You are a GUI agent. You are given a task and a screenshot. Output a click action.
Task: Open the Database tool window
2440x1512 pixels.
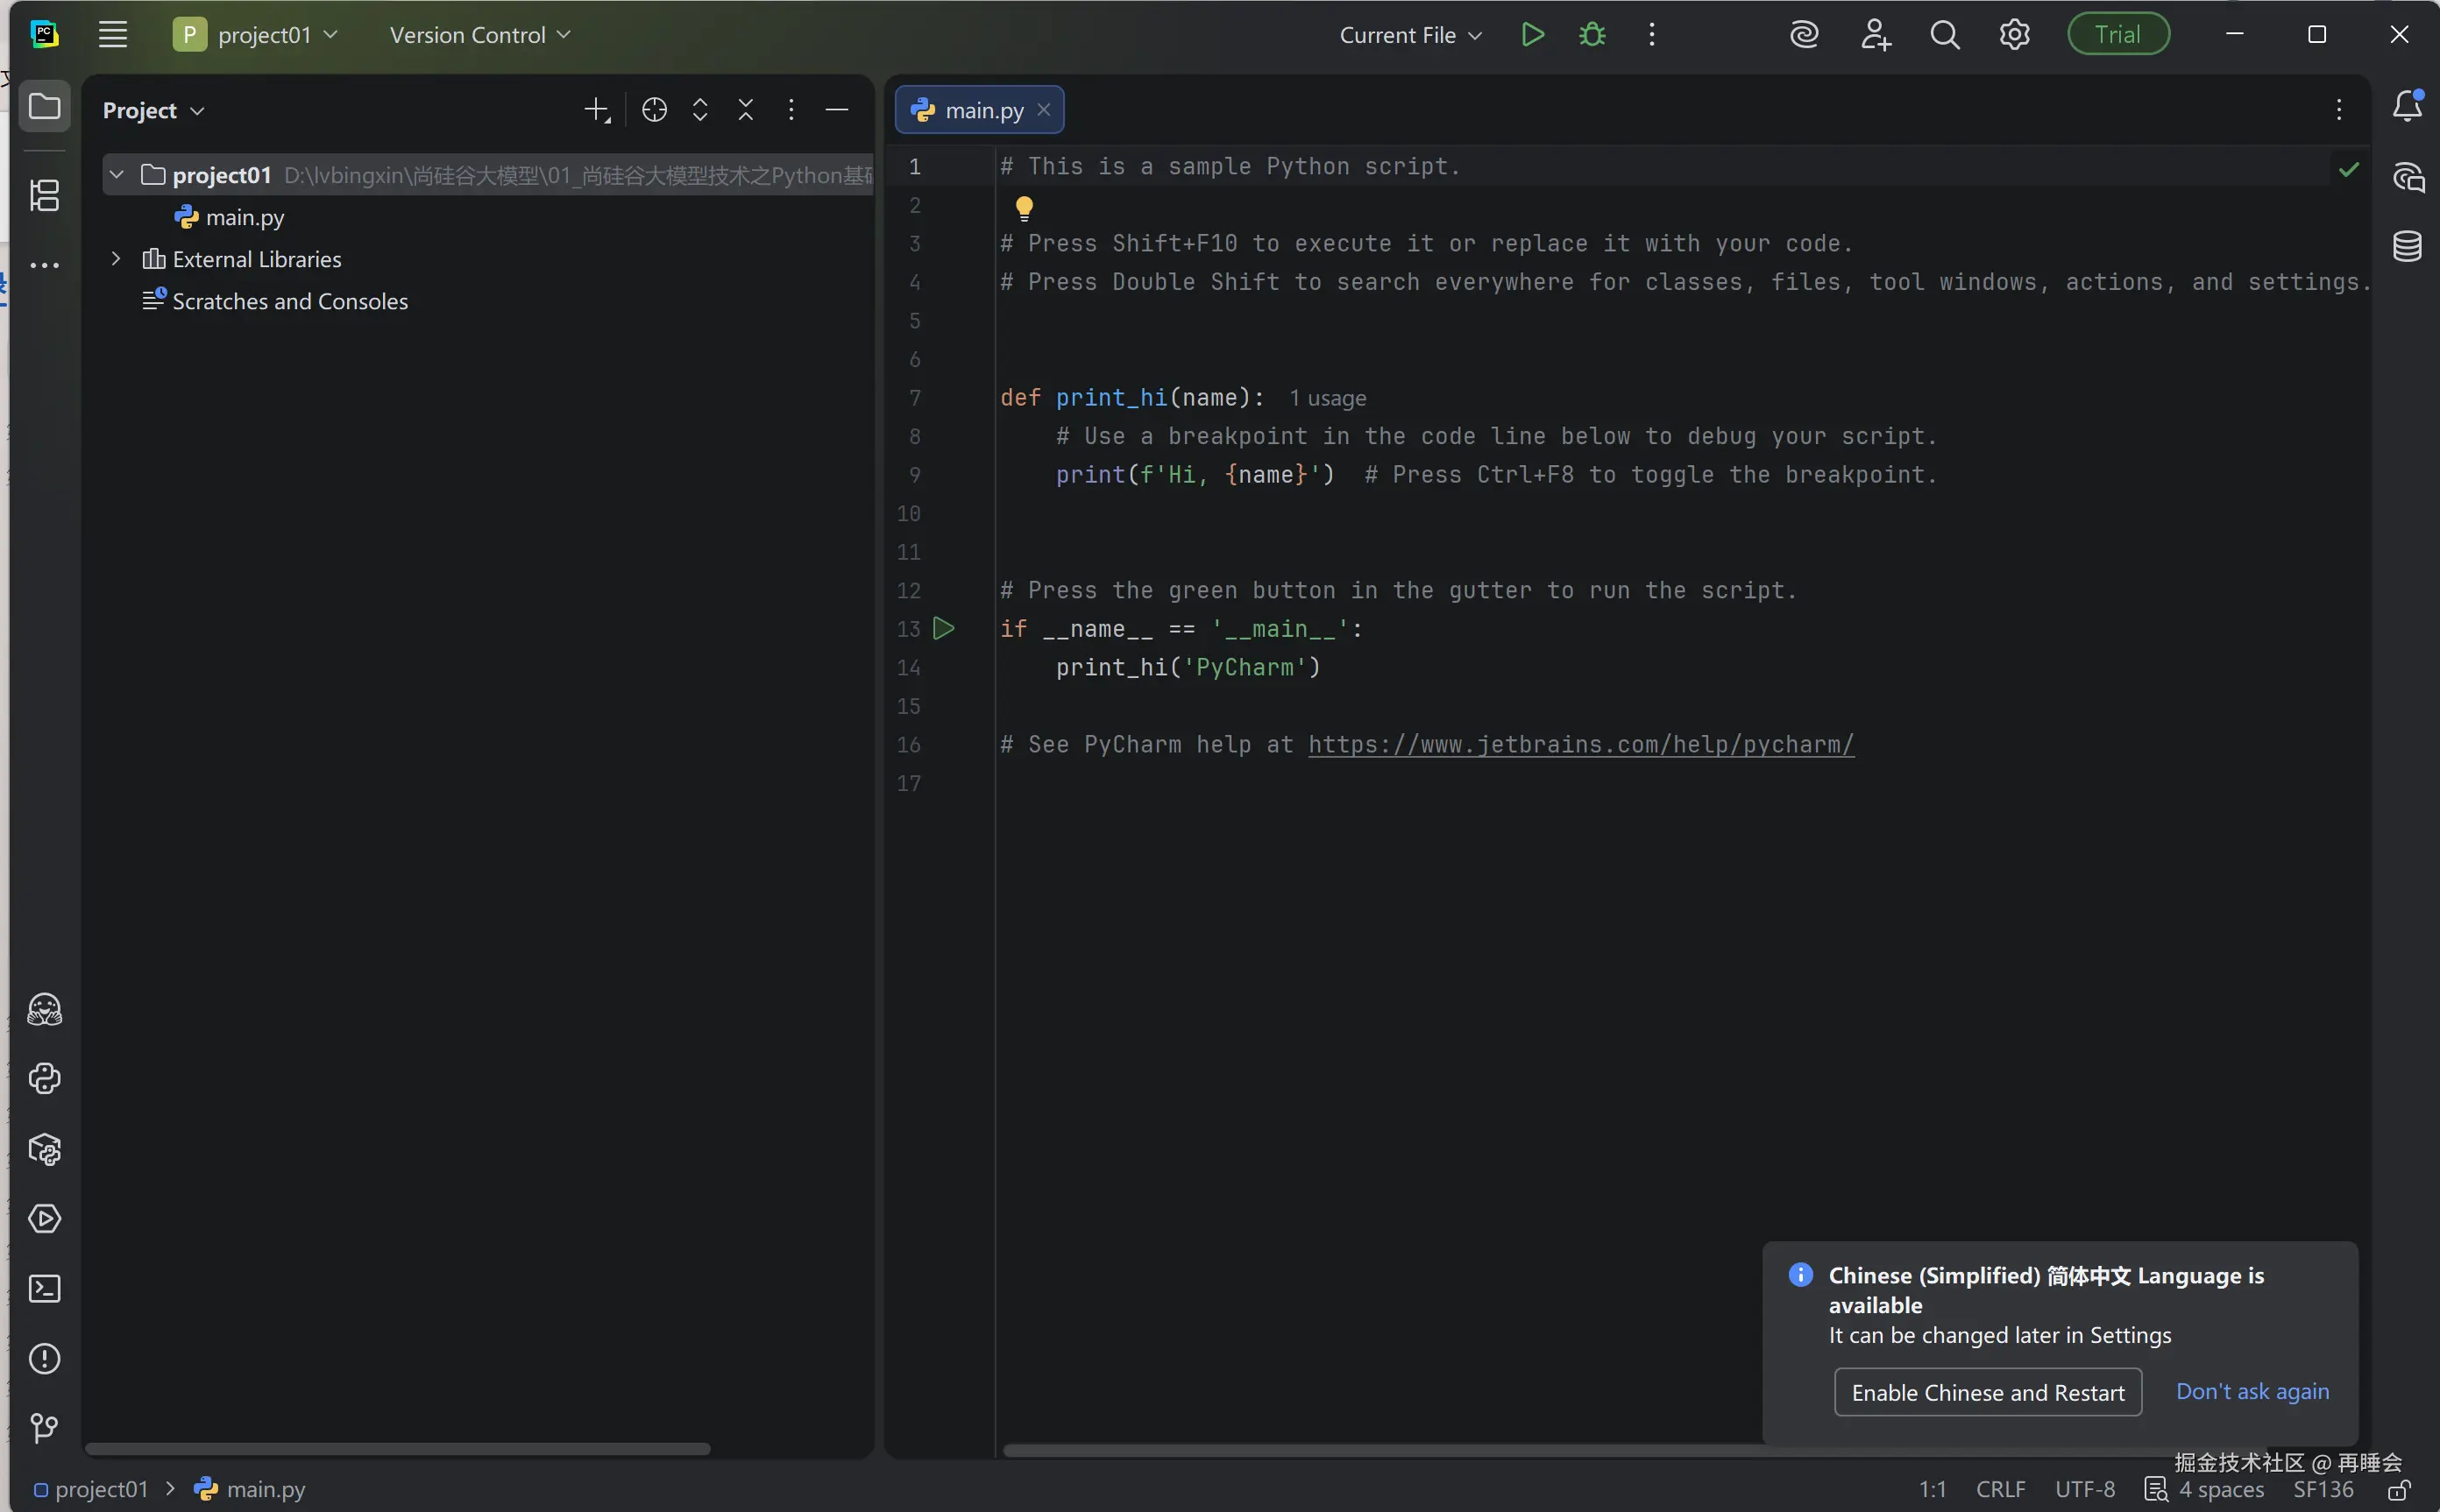coord(2407,246)
